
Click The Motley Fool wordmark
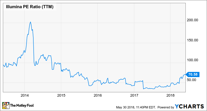coord(22,105)
